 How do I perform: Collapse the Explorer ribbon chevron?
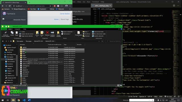pos(119,29)
